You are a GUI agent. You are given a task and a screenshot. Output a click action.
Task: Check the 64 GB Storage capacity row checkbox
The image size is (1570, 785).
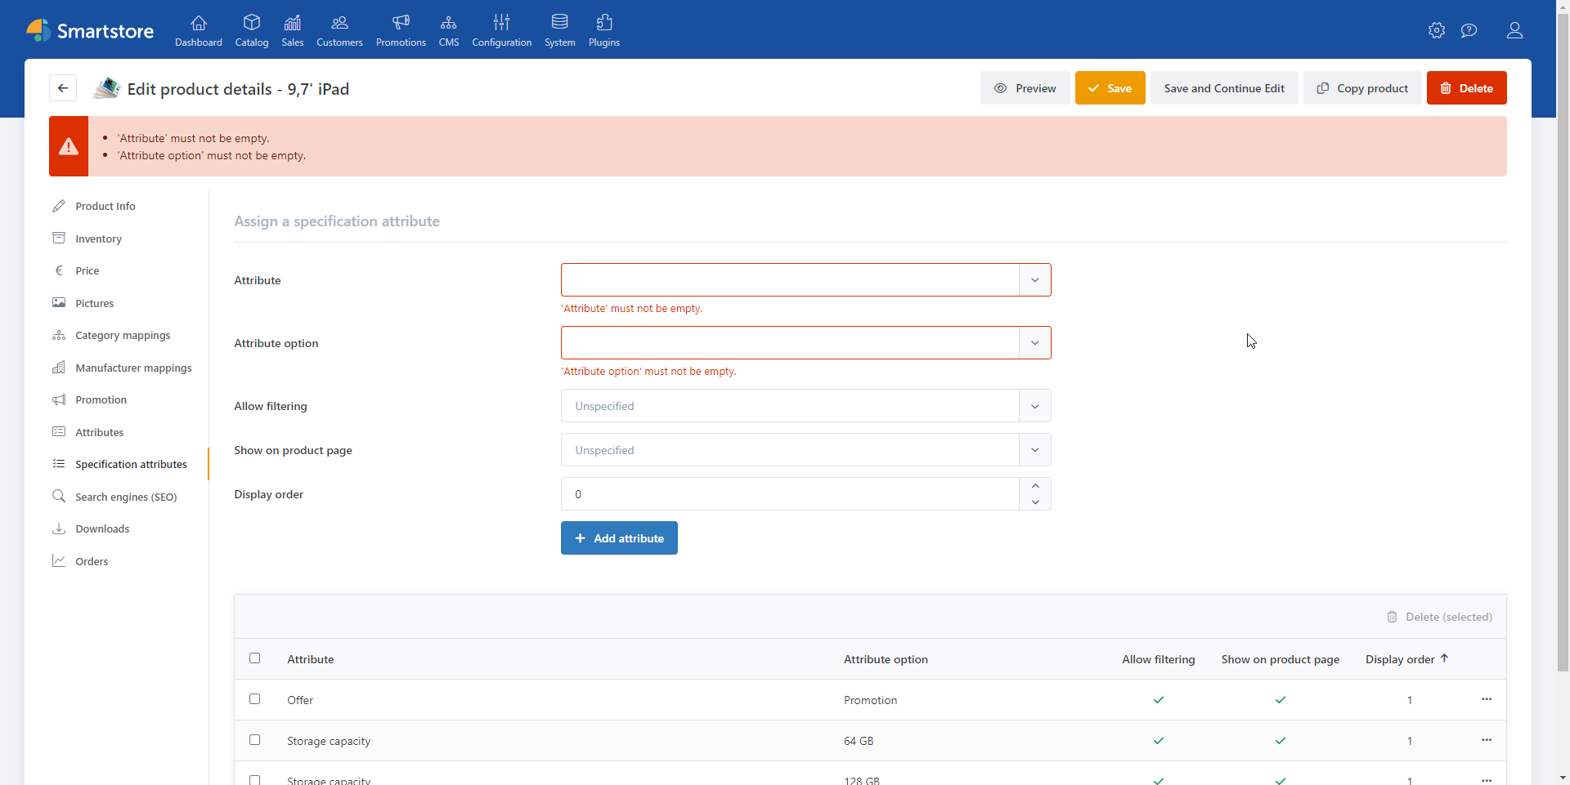254,739
